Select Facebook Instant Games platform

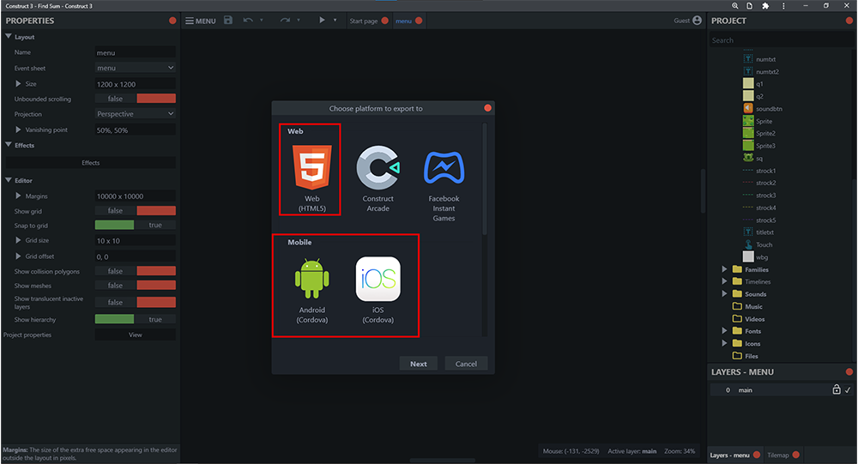pos(444,185)
